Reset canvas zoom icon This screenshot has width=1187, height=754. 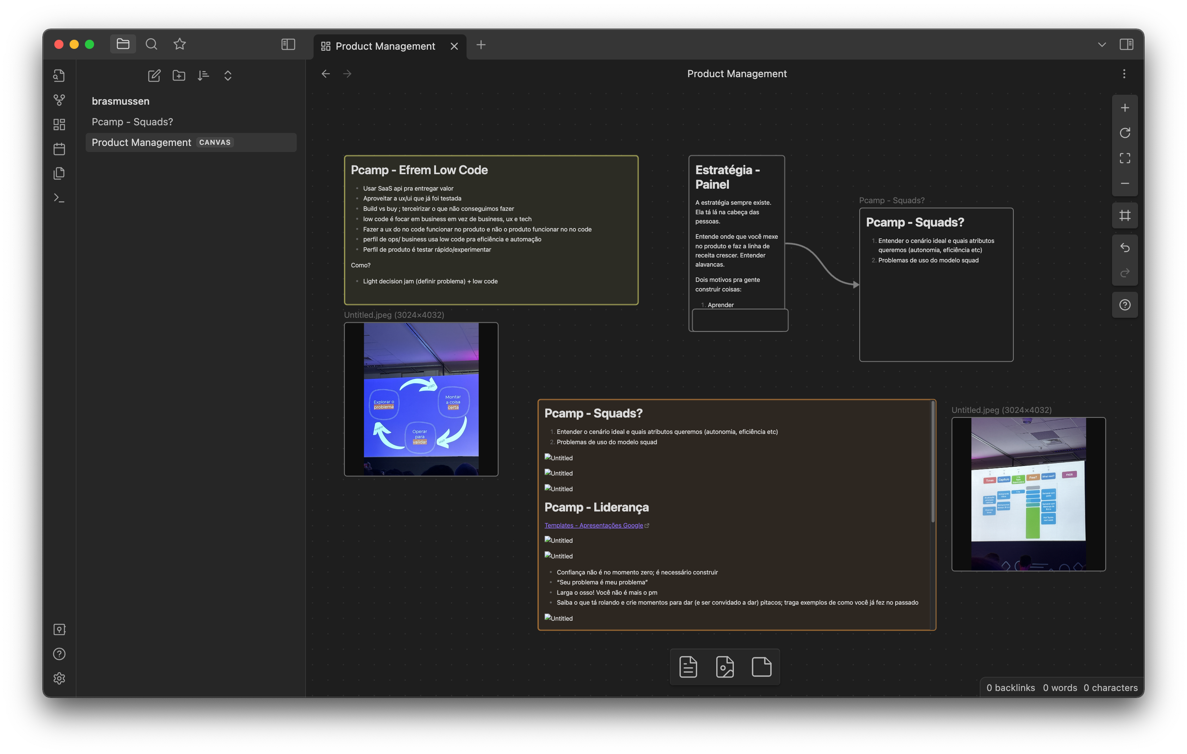coord(1124,133)
